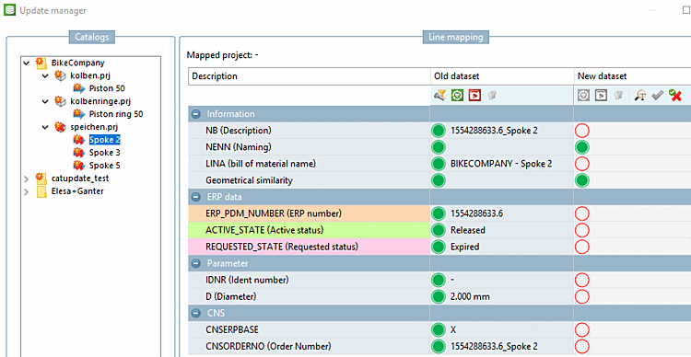Collapse the Information section

coord(196,114)
